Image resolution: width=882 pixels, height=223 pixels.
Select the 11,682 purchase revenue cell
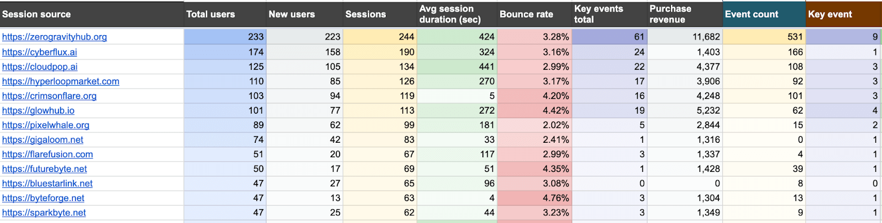pyautogui.click(x=685, y=37)
